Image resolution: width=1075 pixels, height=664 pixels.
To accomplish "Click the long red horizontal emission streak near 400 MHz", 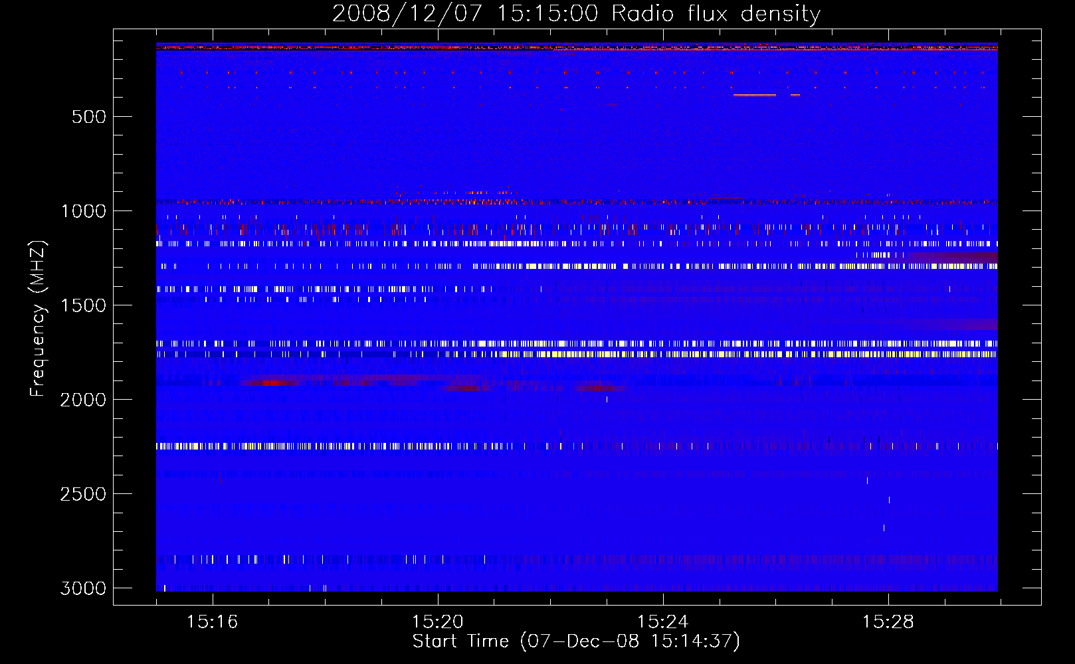I will tap(754, 96).
